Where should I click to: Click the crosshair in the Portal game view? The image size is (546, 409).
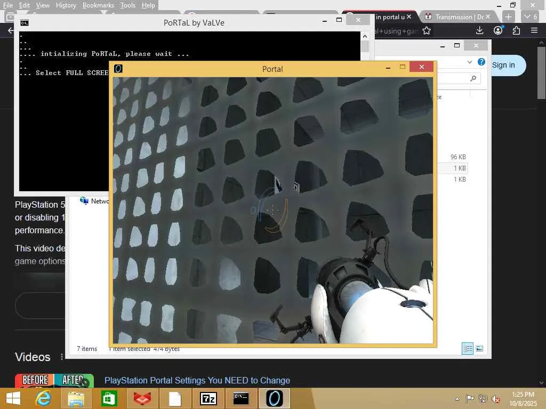[x=272, y=210]
